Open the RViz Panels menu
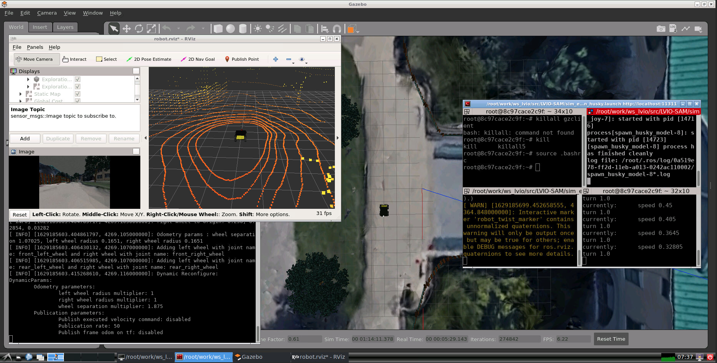The image size is (717, 363). (x=35, y=47)
